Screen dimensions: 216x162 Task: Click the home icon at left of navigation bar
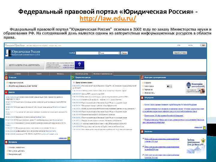pyautogui.click(x=6, y=74)
